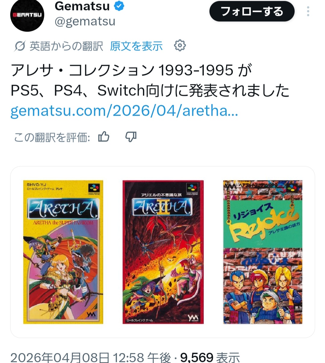Click the 英語からの翻訳 label
This screenshot has height=363, width=325.
tap(67, 46)
